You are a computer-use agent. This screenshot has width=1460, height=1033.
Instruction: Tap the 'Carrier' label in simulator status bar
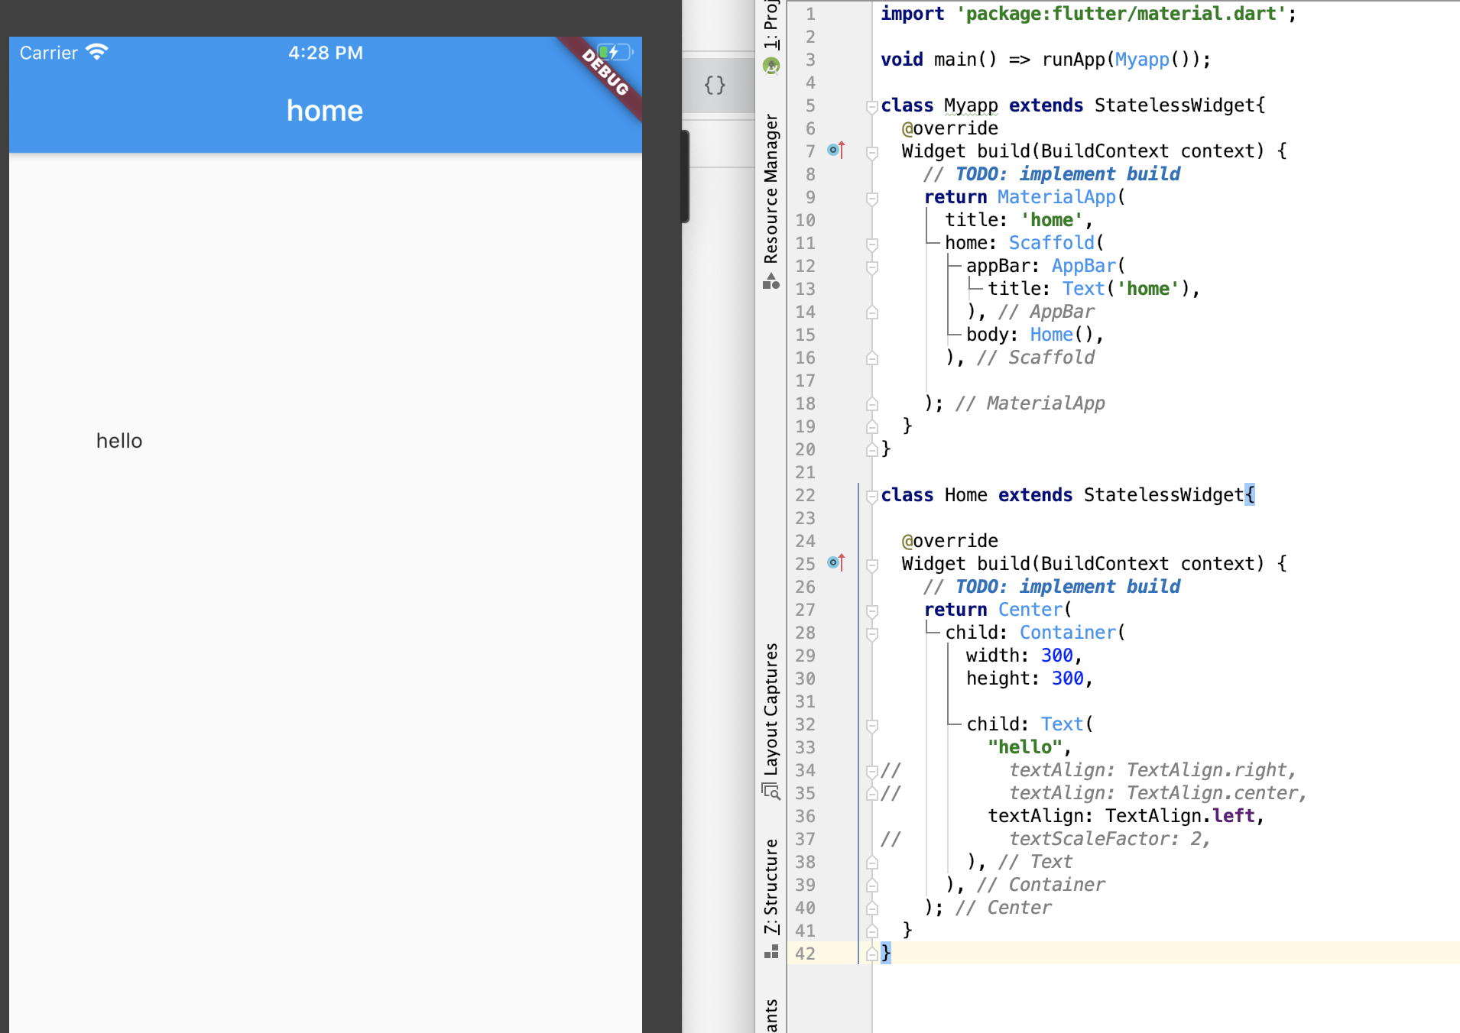tap(49, 53)
